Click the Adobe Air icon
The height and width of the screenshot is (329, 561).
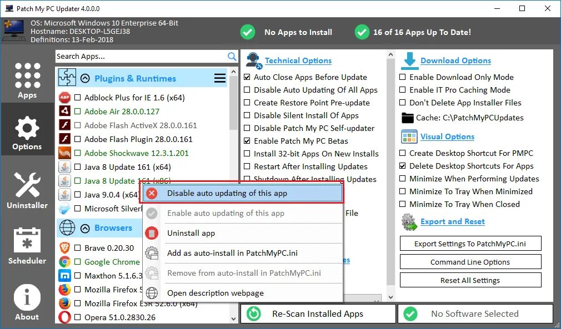click(65, 112)
